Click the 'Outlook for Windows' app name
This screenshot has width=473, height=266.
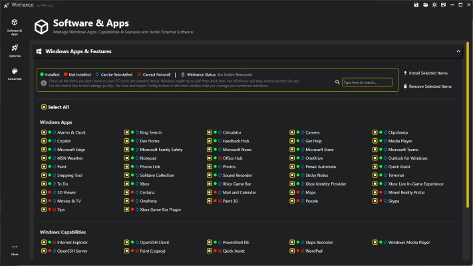coord(408,158)
